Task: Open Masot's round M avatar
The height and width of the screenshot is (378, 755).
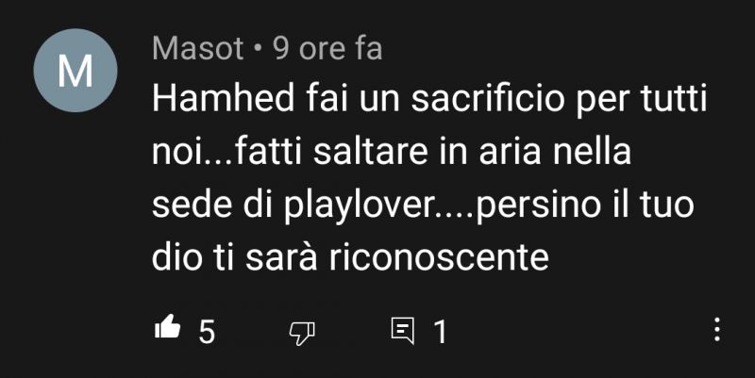Action: (75, 70)
